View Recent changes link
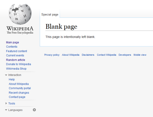This screenshot has width=153, height=117. click(x=19, y=93)
